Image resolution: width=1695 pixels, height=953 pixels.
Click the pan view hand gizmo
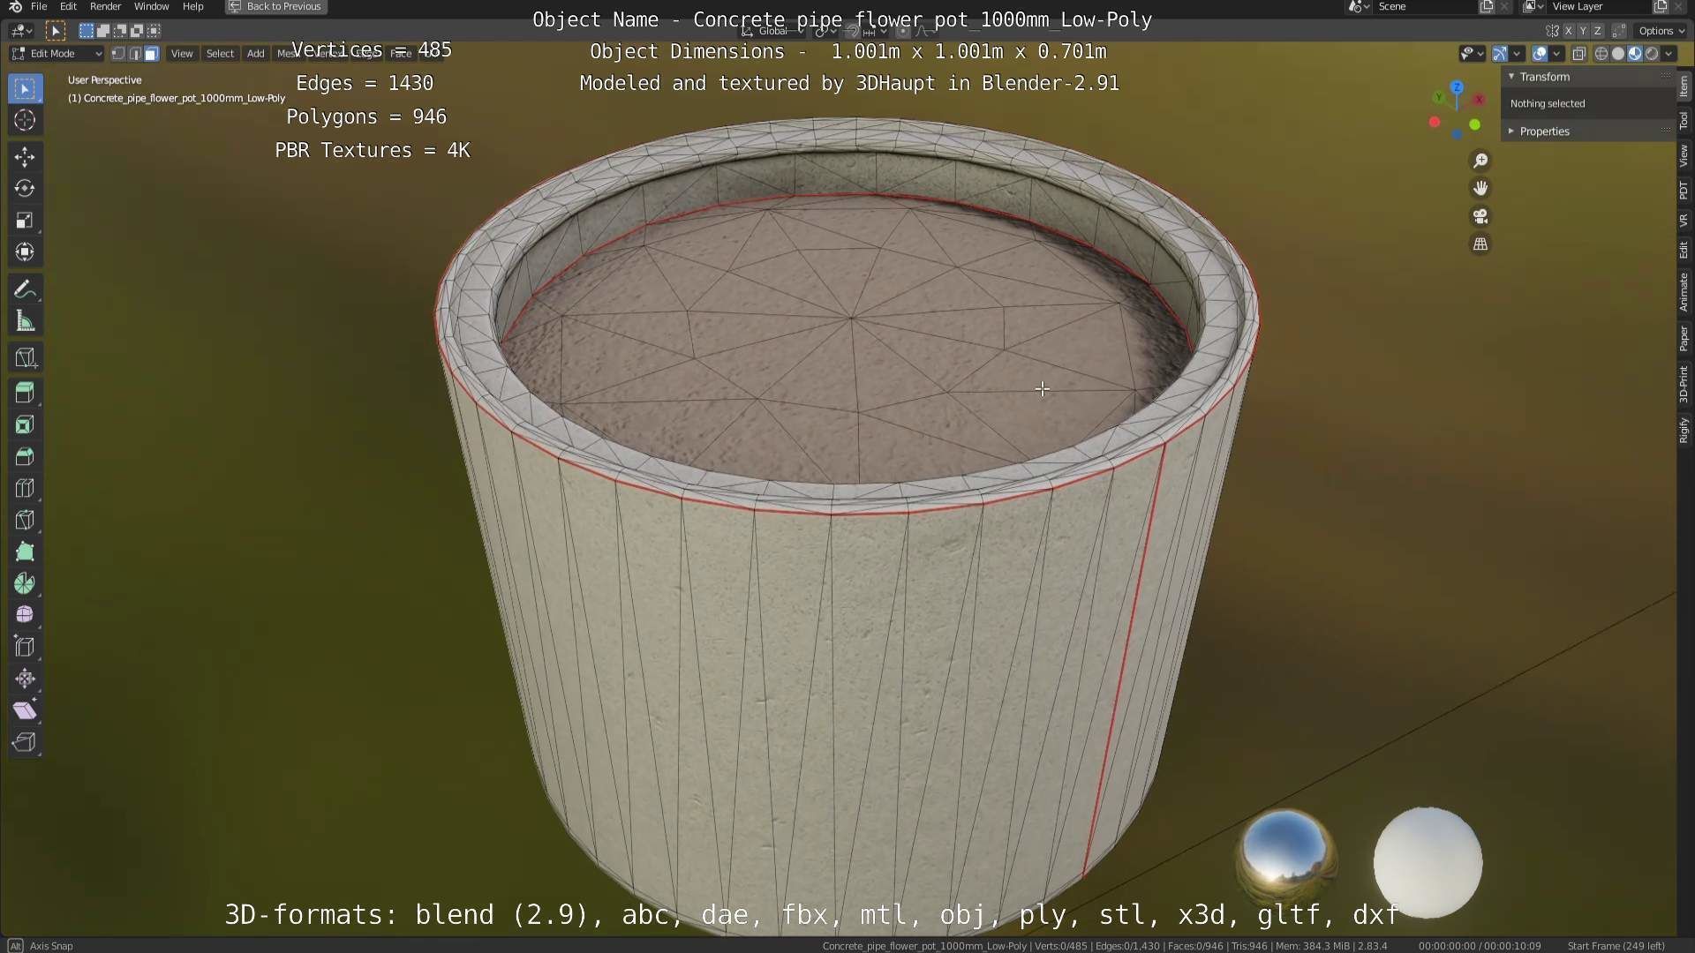tap(1480, 188)
